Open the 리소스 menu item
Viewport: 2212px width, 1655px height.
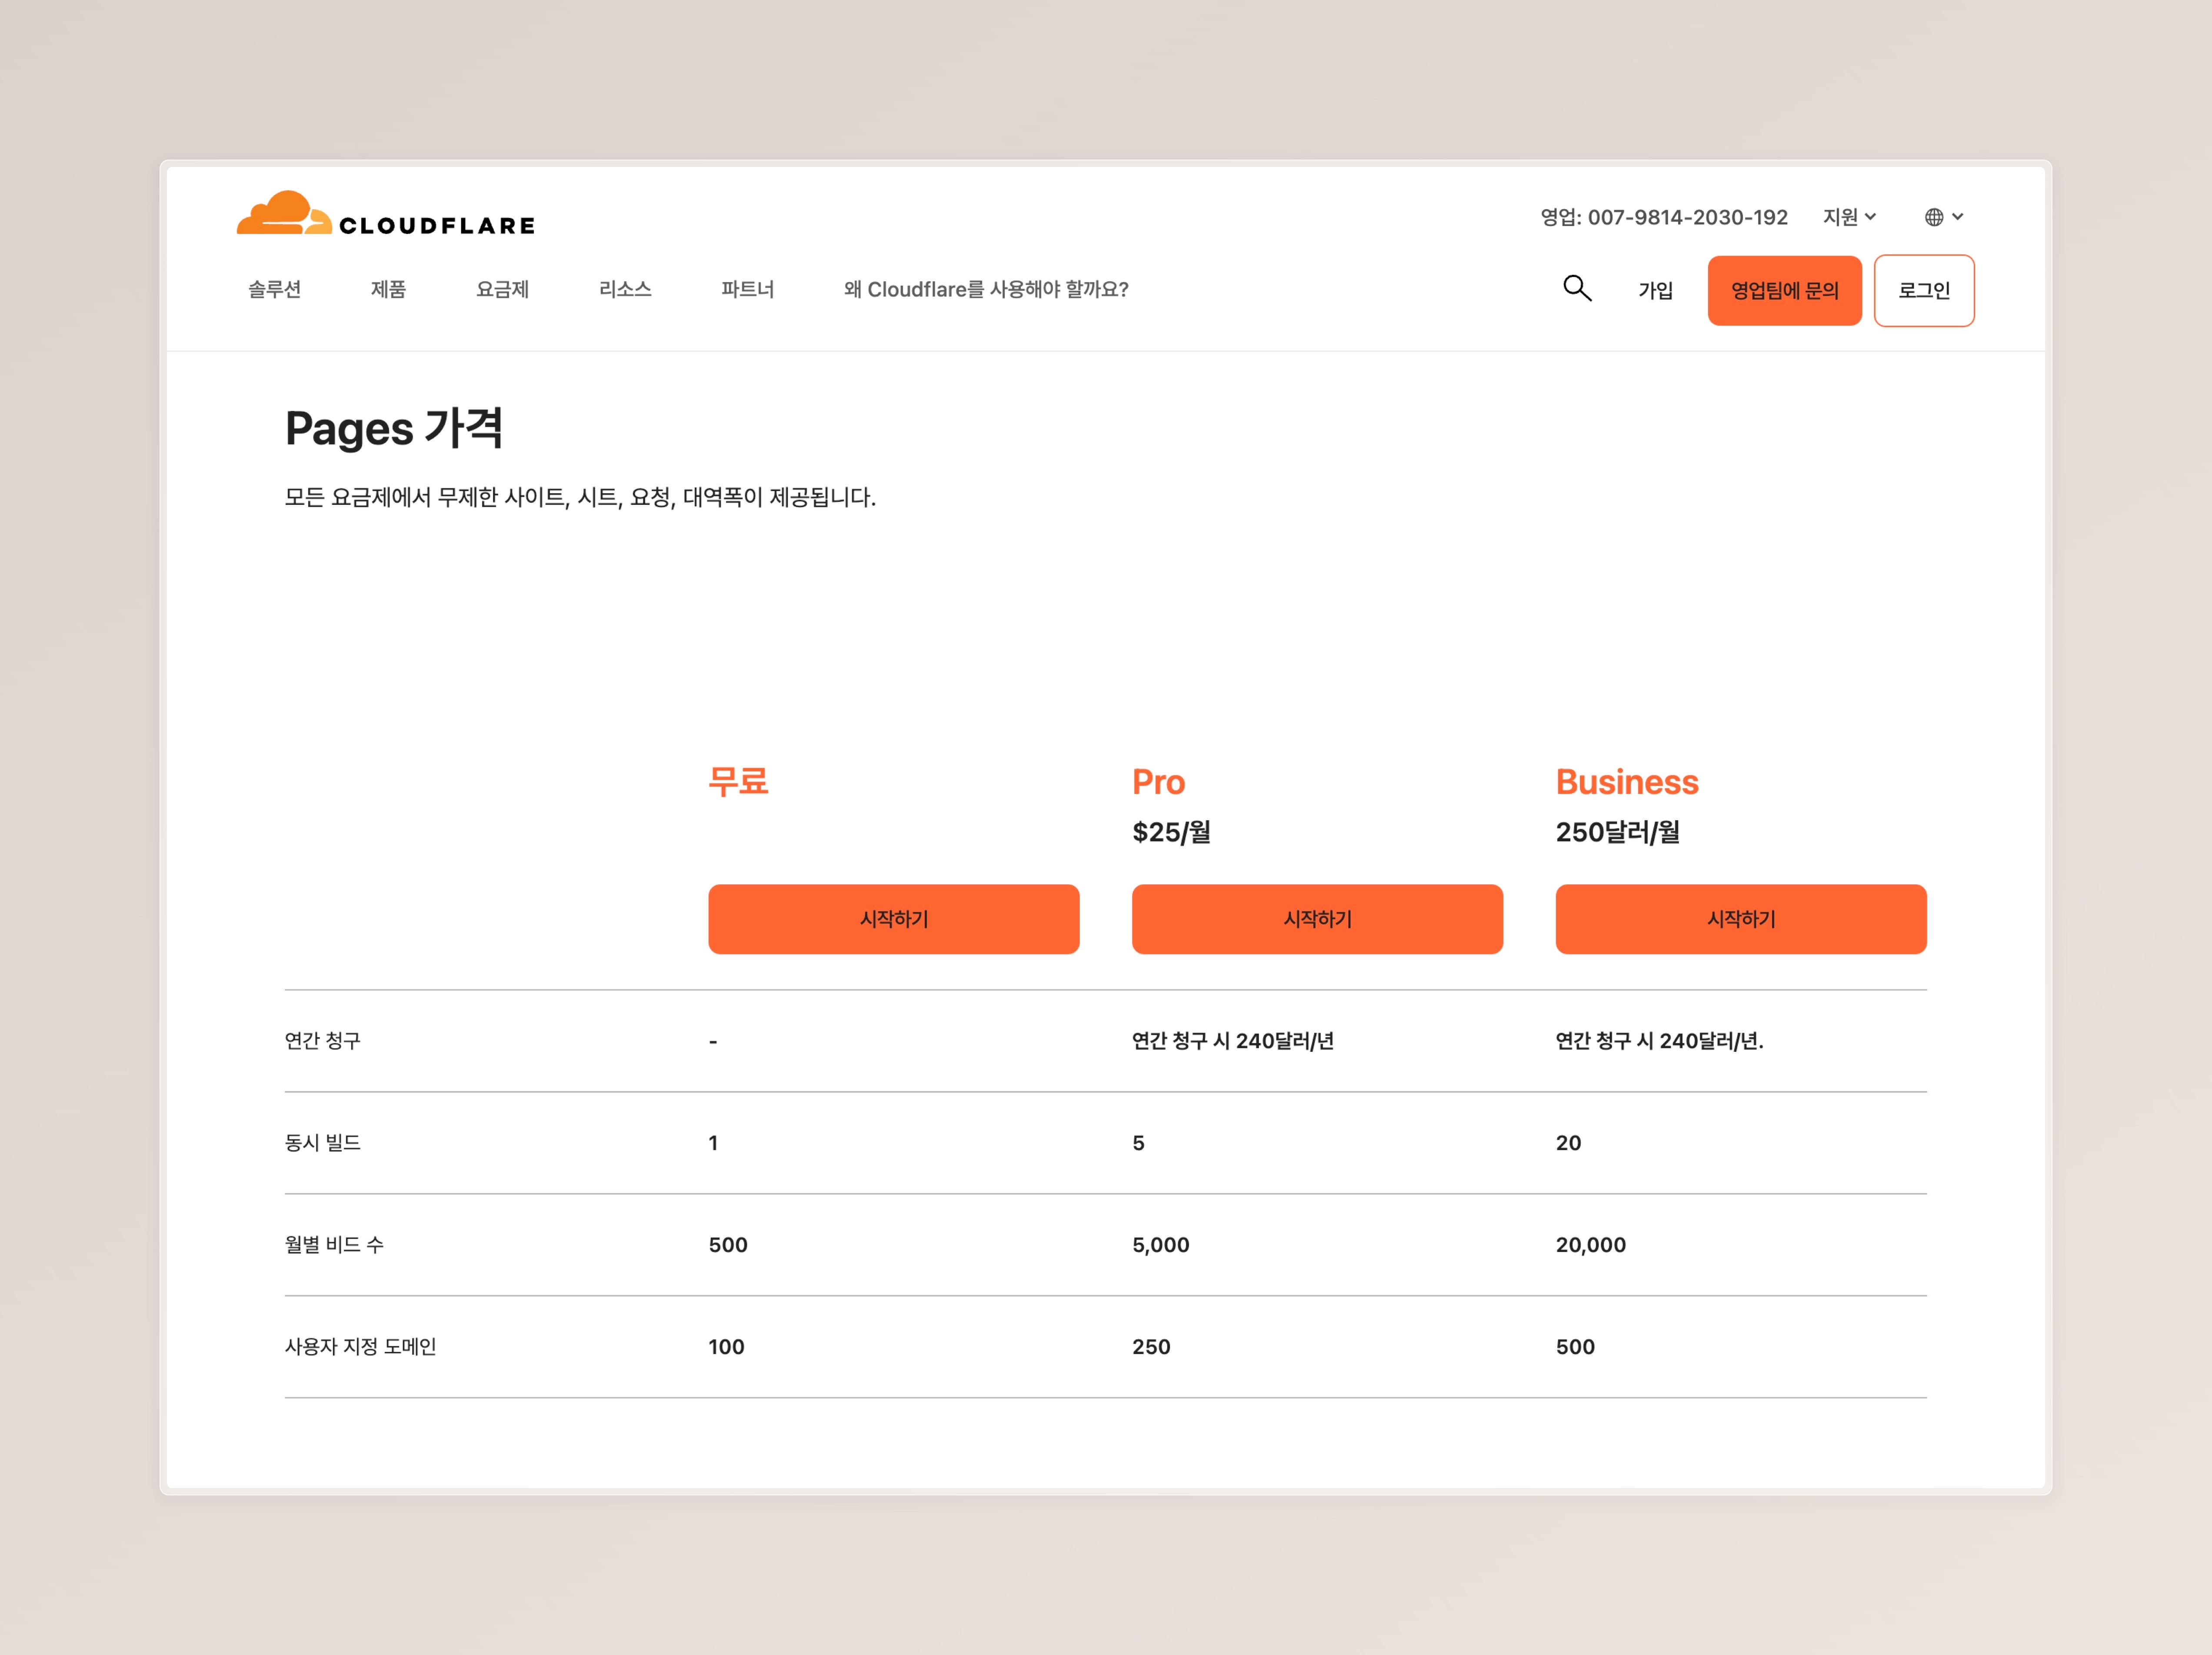point(625,290)
